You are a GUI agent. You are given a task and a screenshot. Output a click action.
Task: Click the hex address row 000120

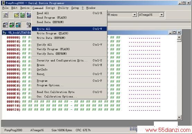14,110
